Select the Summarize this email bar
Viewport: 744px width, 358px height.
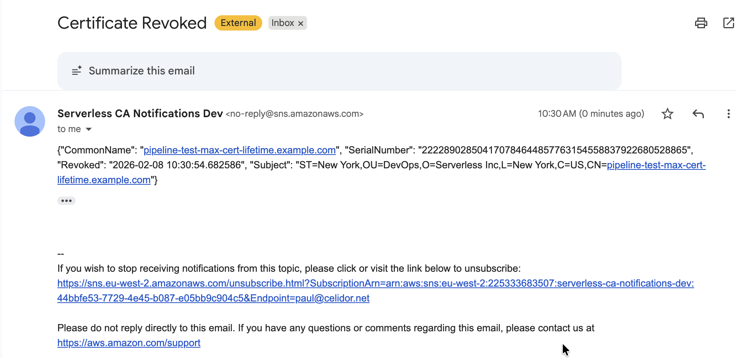pos(141,70)
